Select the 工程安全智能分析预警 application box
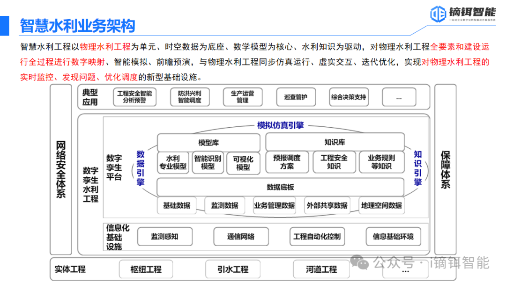506x283 pixels. tap(136, 97)
